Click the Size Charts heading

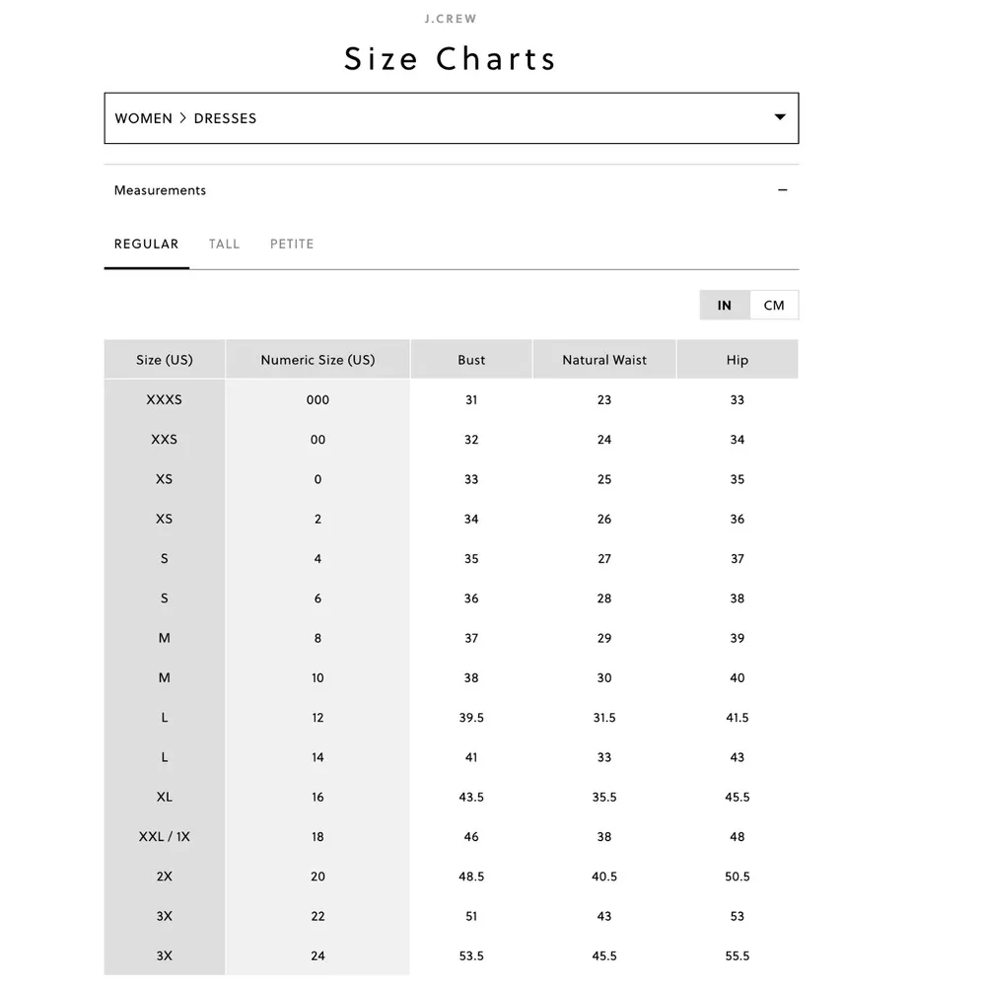[x=450, y=59]
